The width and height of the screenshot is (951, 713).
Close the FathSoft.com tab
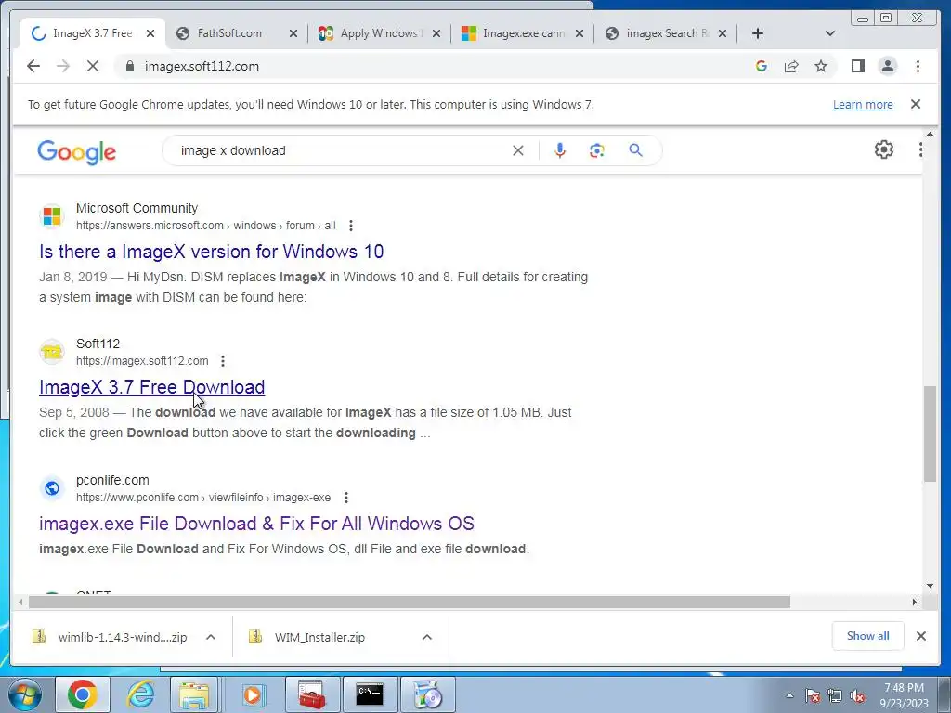click(x=293, y=33)
